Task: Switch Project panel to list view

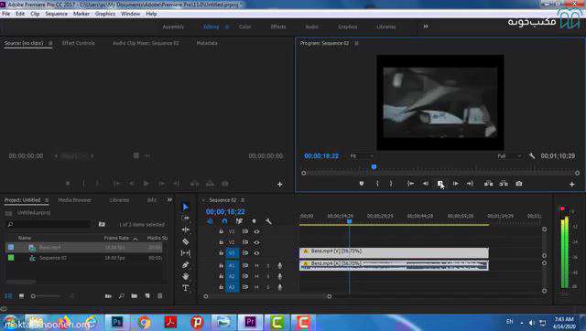Action: pos(8,296)
